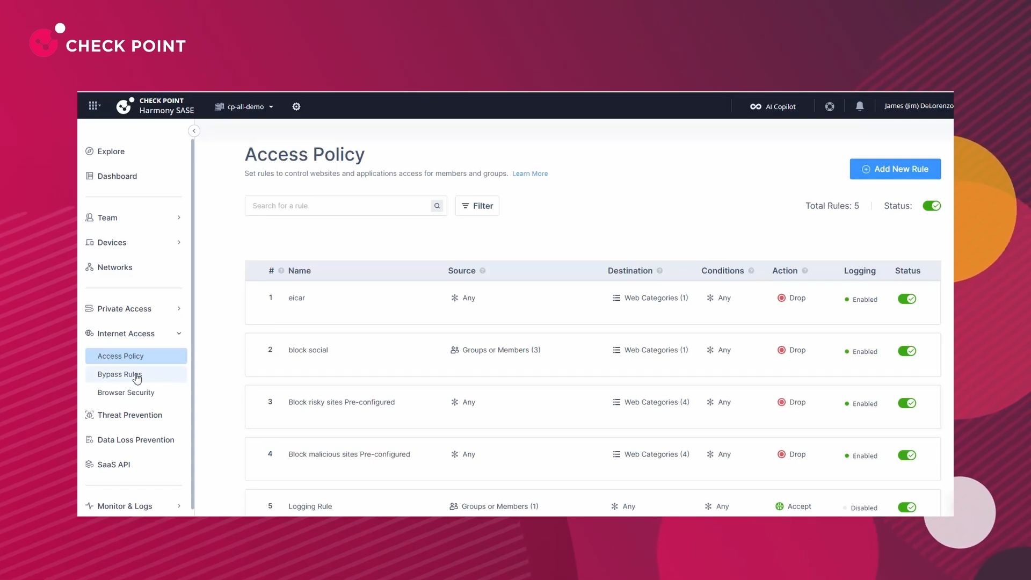Open Bypass Rules in the sidebar

pyautogui.click(x=136, y=374)
